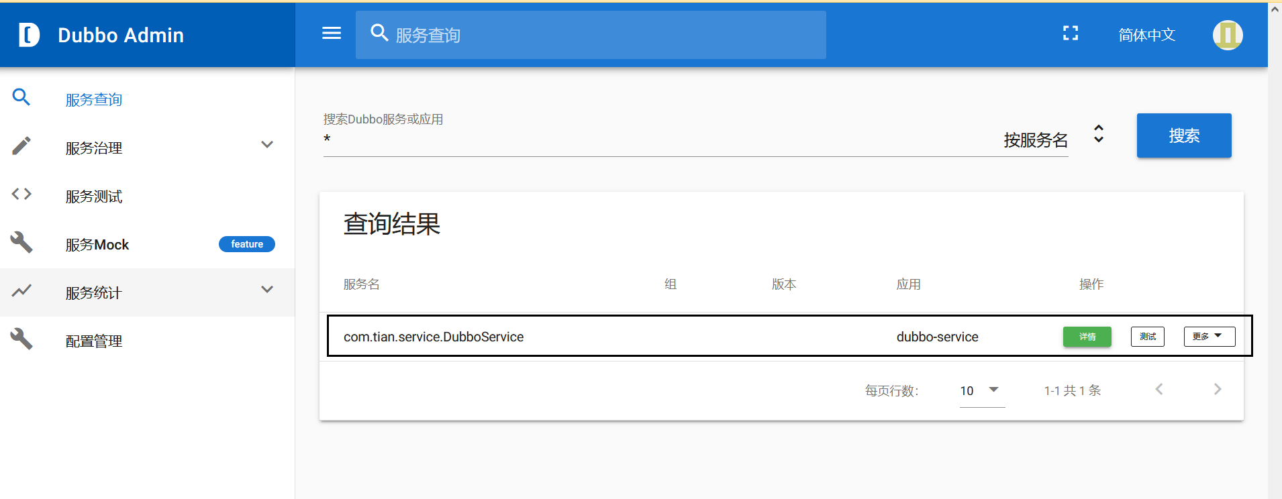Open the 更多 dropdown for DubboService row
Image resolution: width=1282 pixels, height=499 pixels.
click(1210, 337)
